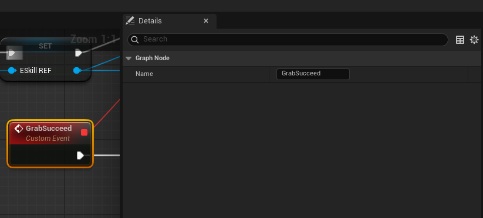Viewport: 483px width, 218px height.
Task: Close the Details tab
Action: click(206, 21)
